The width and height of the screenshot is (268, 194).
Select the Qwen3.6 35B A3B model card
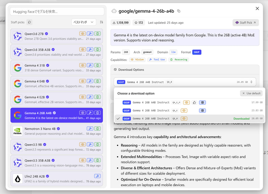pyautogui.click(x=57, y=52)
